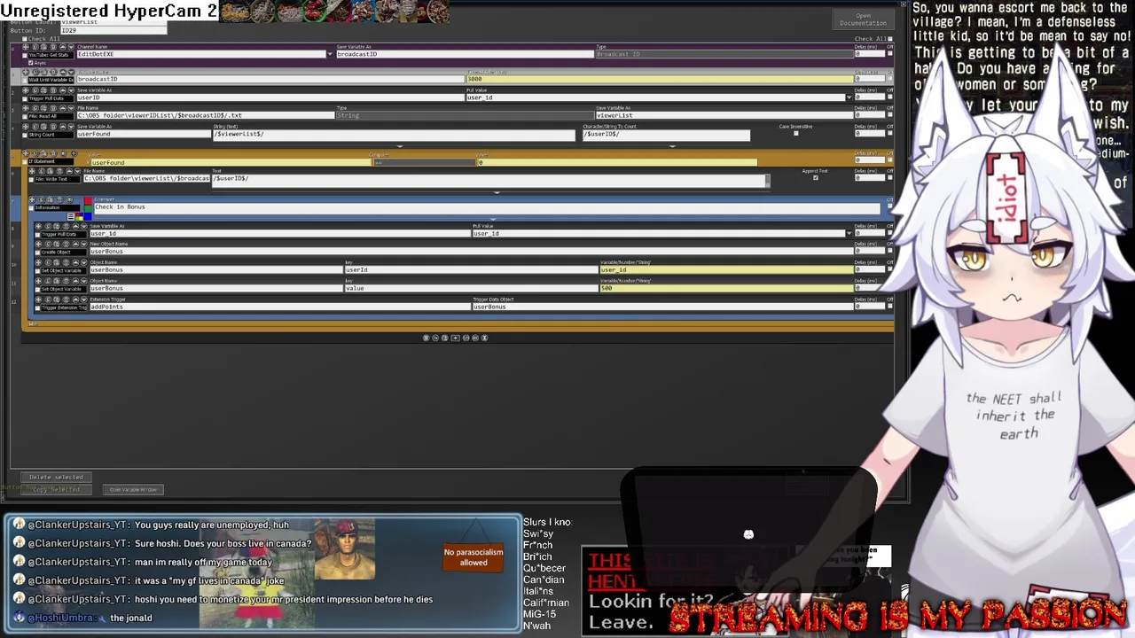Collapse arrow below Check in Bonus comment
This screenshot has width=1135, height=638.
pos(493,218)
